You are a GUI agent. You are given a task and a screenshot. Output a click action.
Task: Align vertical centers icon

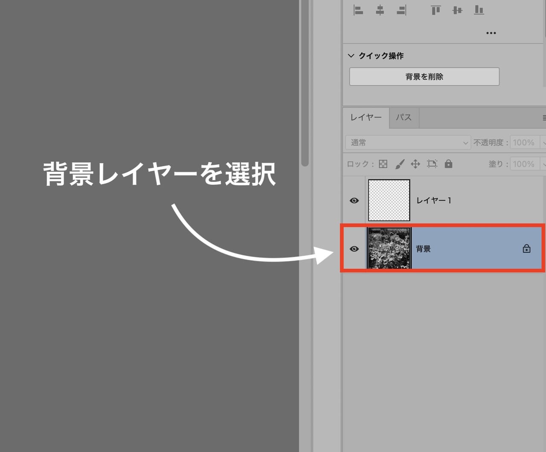tap(457, 10)
